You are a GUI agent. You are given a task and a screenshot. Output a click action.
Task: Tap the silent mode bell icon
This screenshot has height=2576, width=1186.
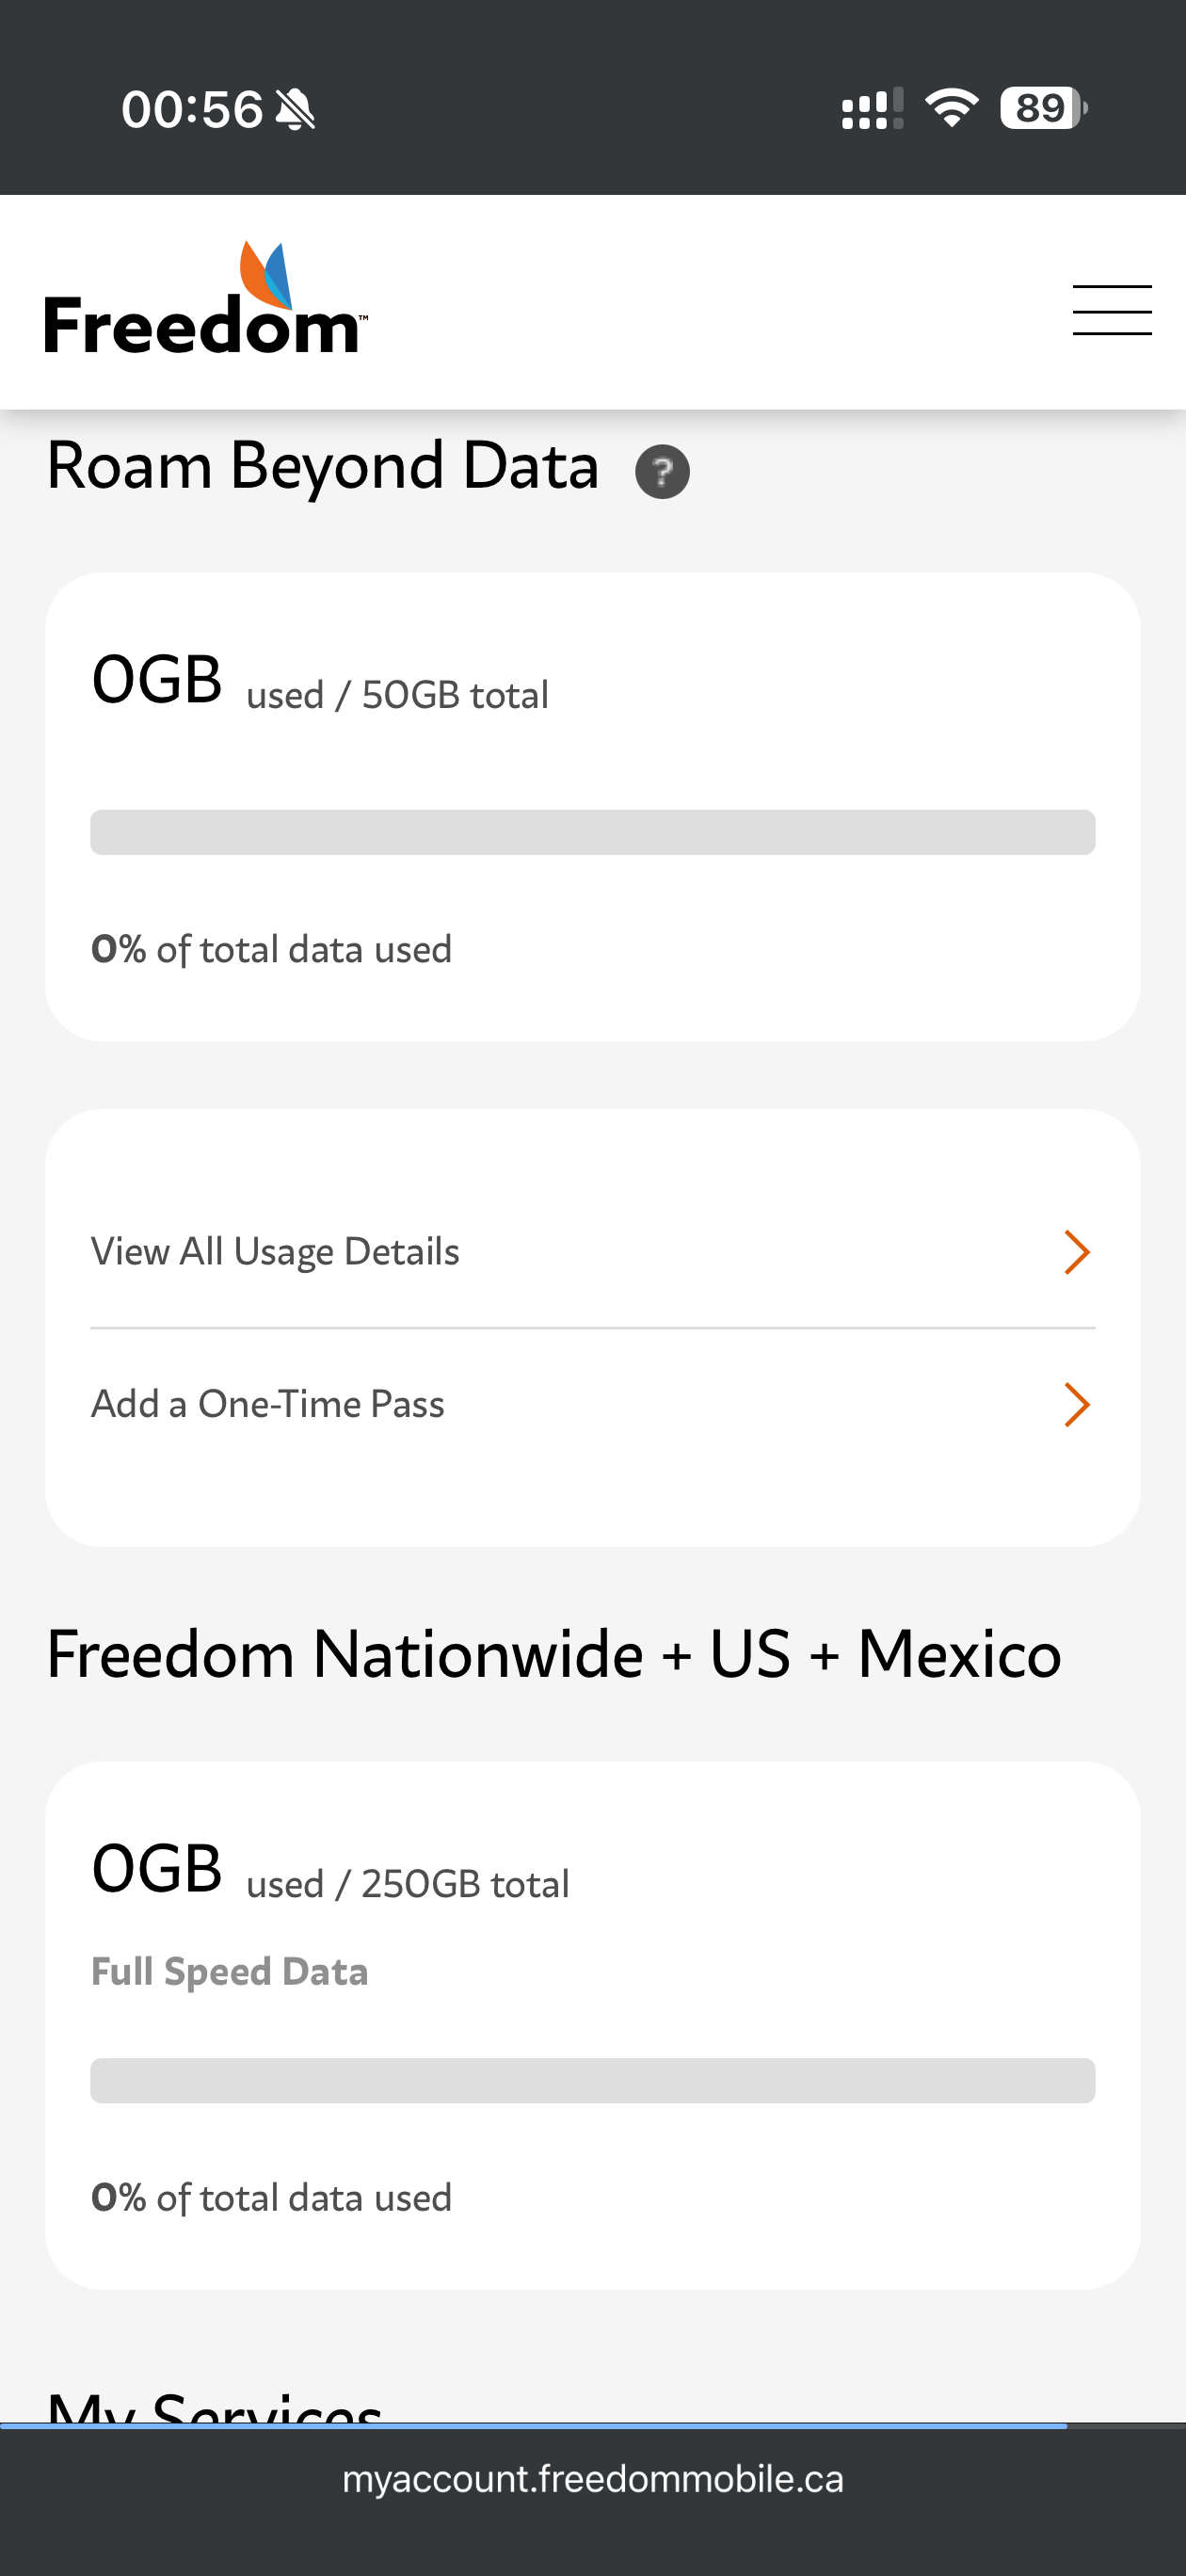(295, 109)
